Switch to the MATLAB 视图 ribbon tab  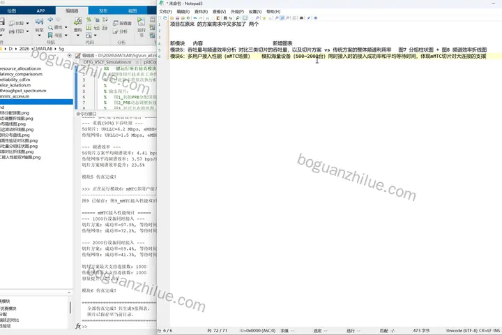pos(132,10)
